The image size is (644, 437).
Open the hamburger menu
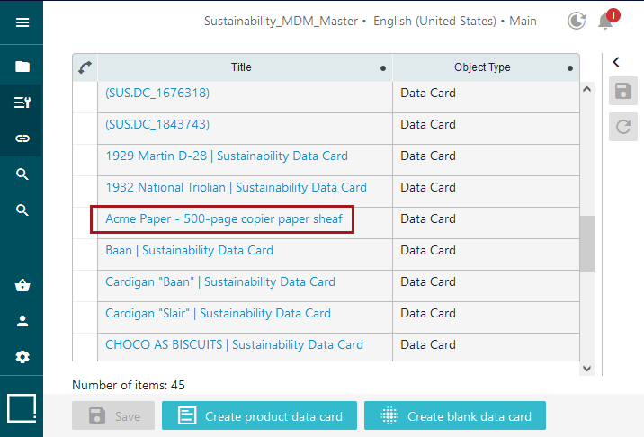(x=22, y=22)
